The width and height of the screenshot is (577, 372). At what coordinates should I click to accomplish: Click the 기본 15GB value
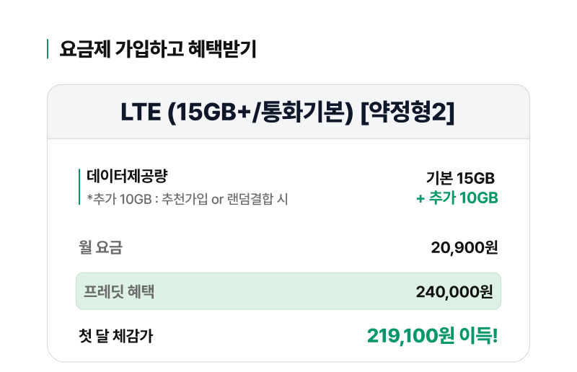(x=460, y=179)
